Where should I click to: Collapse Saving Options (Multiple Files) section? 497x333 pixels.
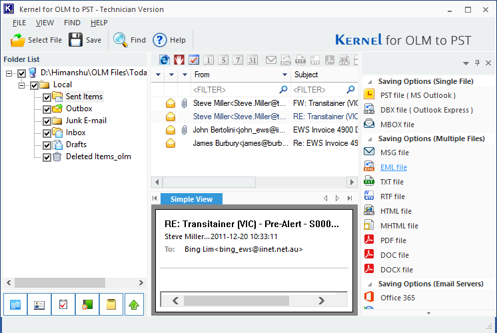click(x=370, y=139)
